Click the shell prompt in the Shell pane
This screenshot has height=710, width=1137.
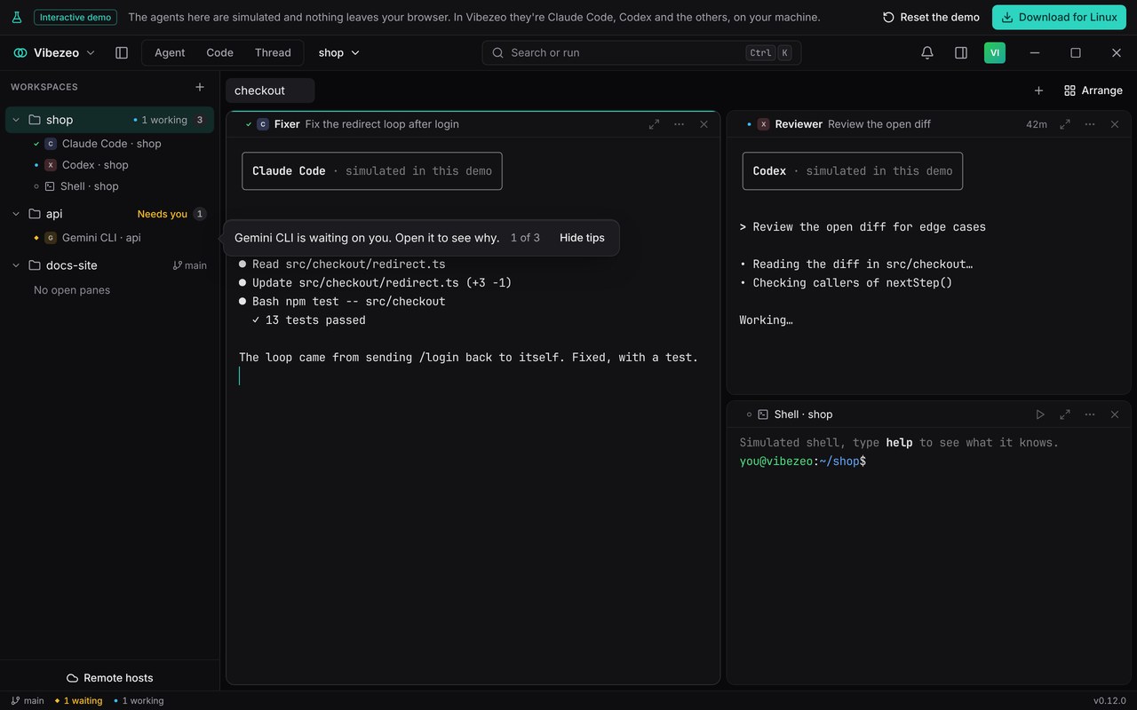tap(803, 461)
